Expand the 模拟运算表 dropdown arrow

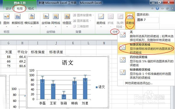pos(32,27)
